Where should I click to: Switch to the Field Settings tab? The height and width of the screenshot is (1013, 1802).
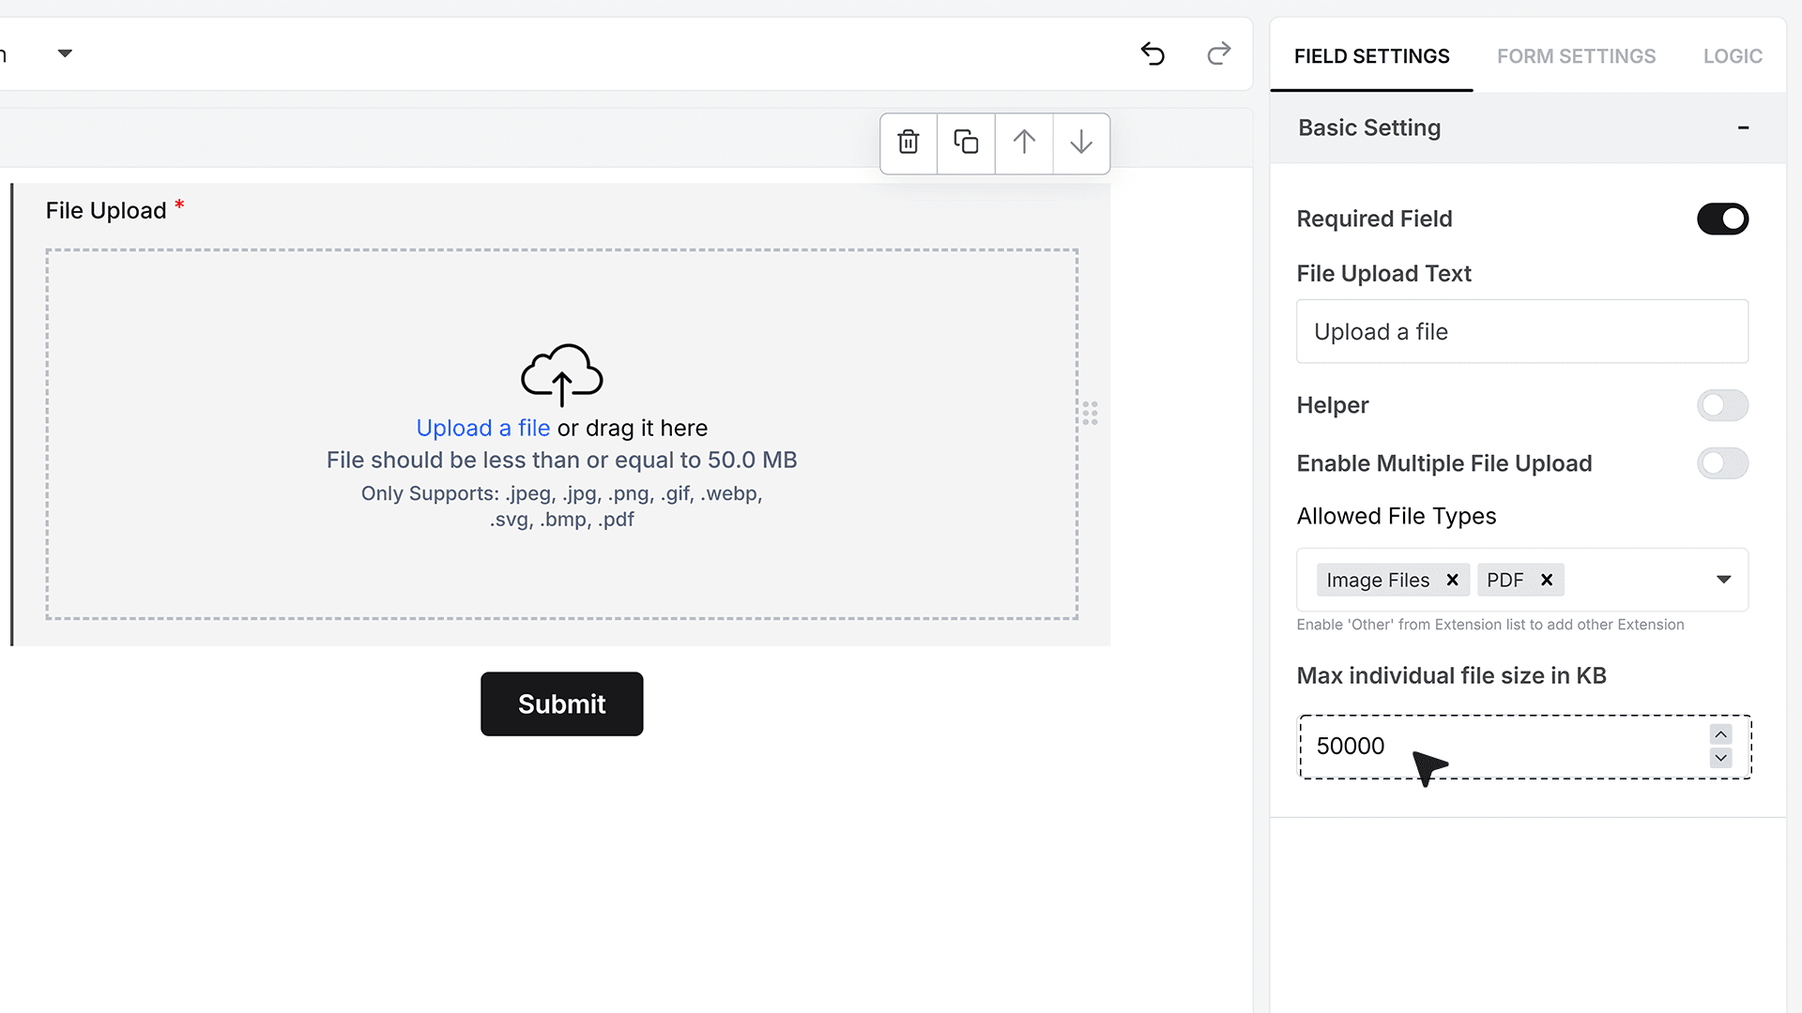pyautogui.click(x=1371, y=56)
